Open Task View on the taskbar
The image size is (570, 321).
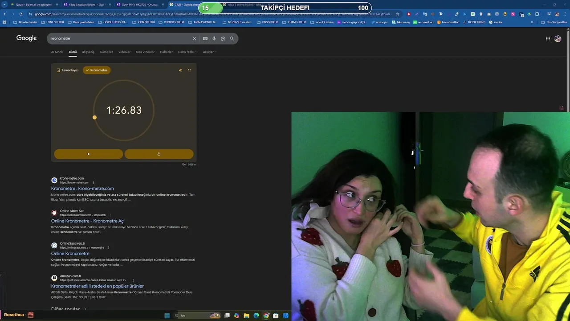coord(227,316)
